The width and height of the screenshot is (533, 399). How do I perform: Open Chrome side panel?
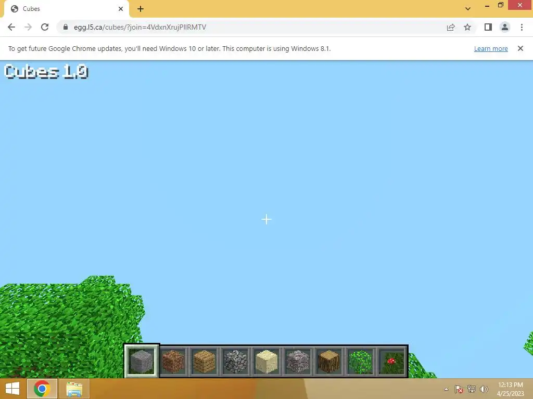tap(488, 27)
